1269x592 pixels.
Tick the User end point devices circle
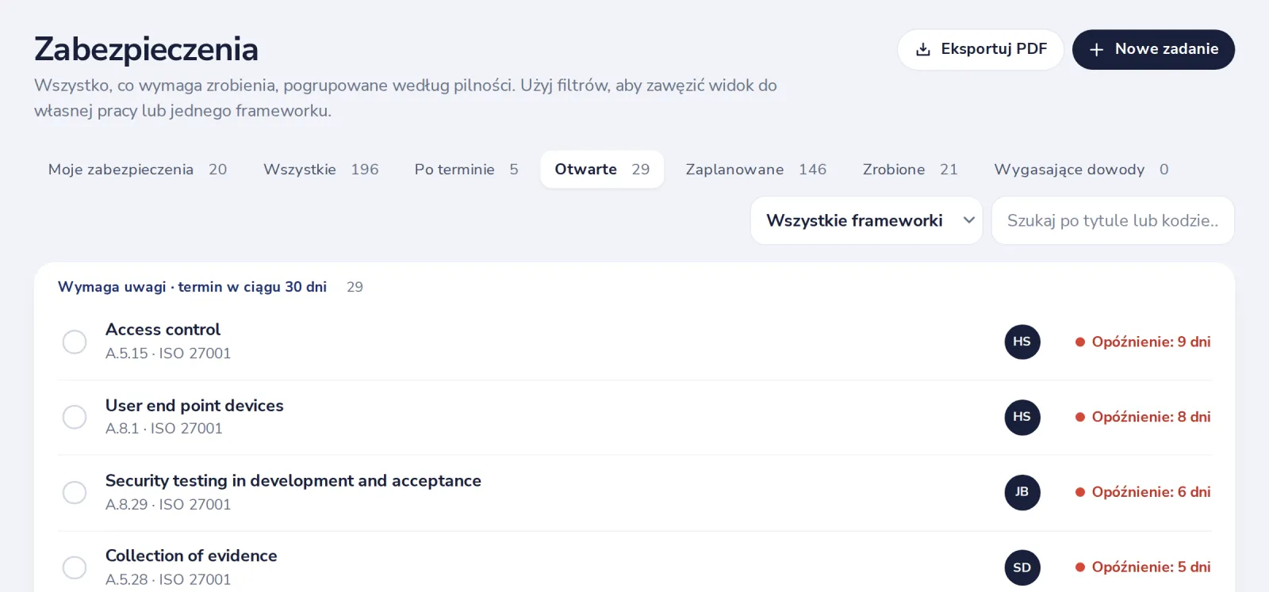(x=75, y=417)
